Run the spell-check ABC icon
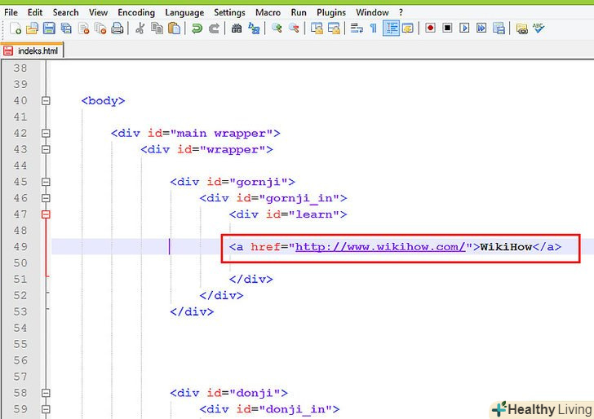594x419 pixels. (x=539, y=29)
